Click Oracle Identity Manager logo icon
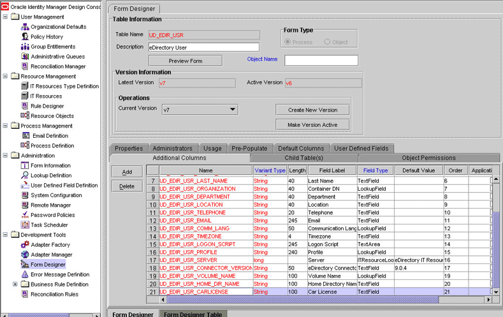Image resolution: width=503 pixels, height=317 pixels. [x=5, y=7]
